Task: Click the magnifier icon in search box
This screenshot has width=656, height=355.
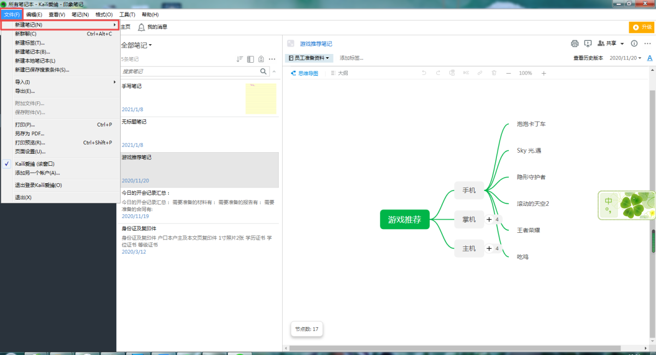Action: click(263, 71)
